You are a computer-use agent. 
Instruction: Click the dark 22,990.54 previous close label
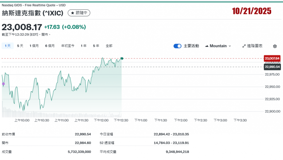tap(272, 67)
